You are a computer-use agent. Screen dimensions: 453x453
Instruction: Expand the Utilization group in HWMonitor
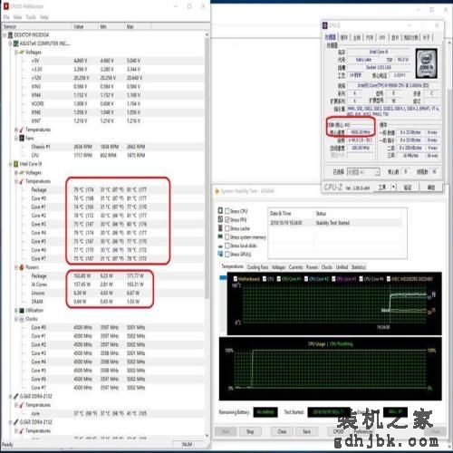(x=16, y=311)
